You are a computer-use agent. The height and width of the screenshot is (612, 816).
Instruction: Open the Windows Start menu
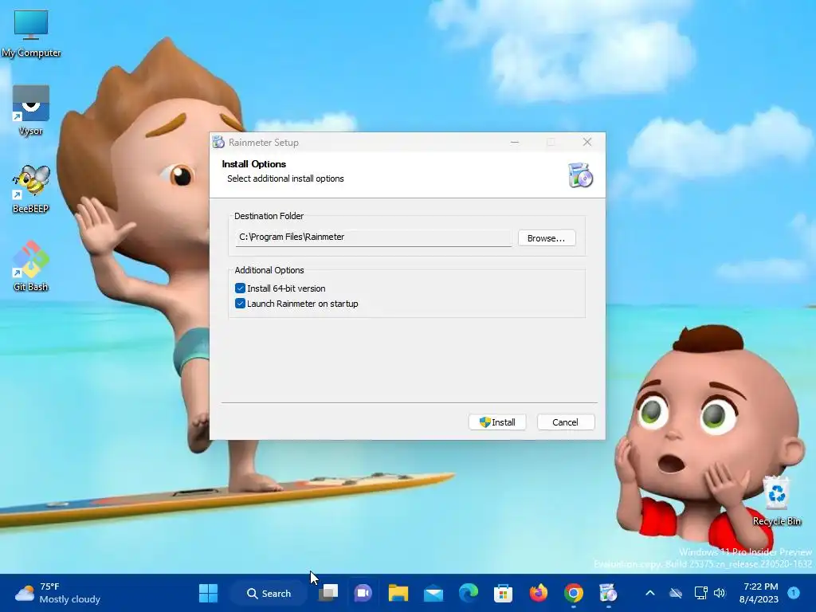coord(208,593)
